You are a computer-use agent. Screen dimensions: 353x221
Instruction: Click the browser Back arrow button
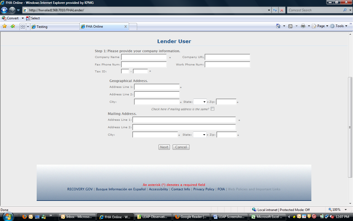pos(4,10)
